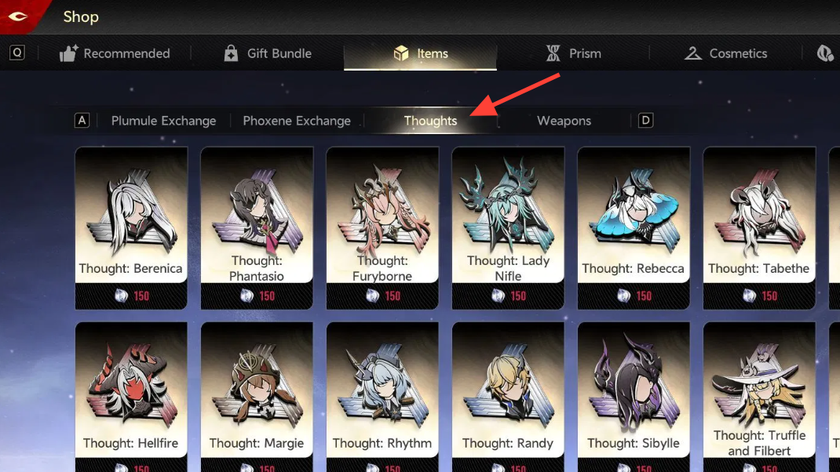Select the Thought: Berenica item card
This screenshot has height=472, width=840.
131,228
